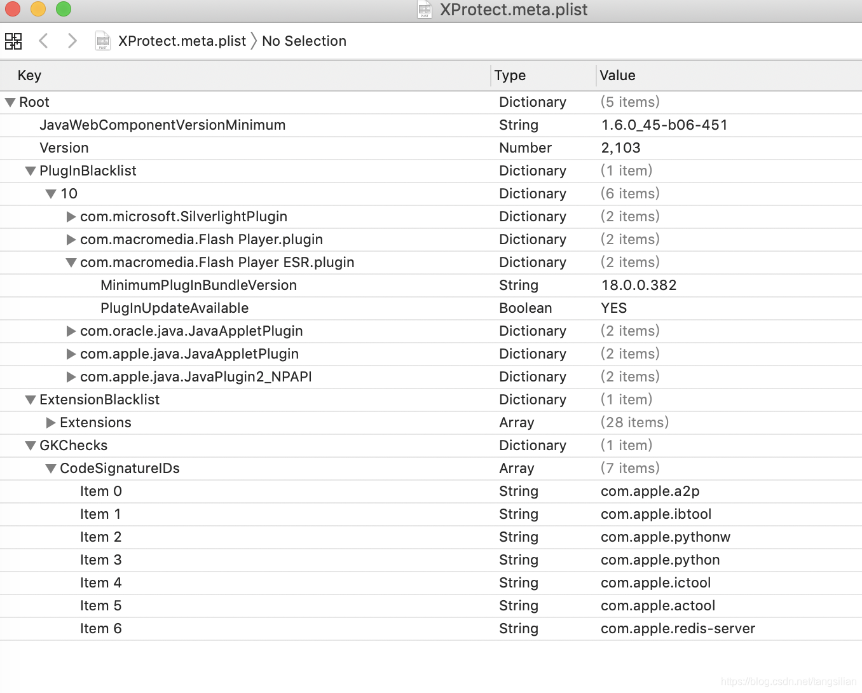
Task: Click value 1.6.0_45-b06-451
Action: [664, 125]
